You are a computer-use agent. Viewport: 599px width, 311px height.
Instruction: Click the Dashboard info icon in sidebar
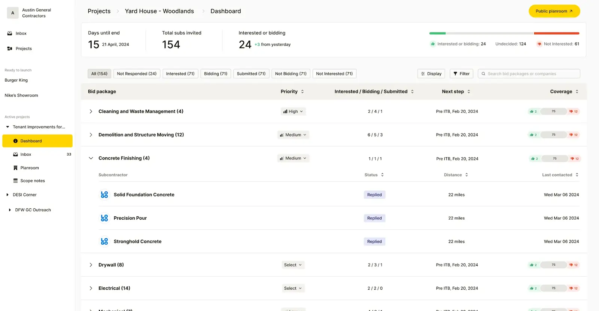pyautogui.click(x=15, y=141)
